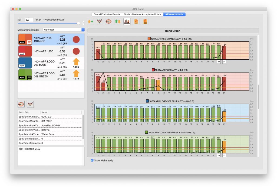Click the first orange document report icon
Screen dimensions: 277x188
point(136,22)
